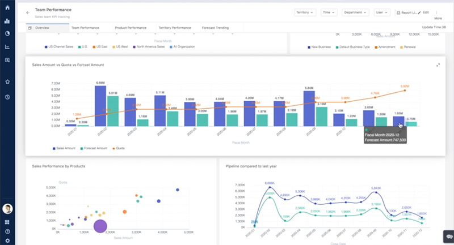Viewport: 454px width, 245px height.
Task: Select the Overview tab
Action: click(x=48, y=28)
